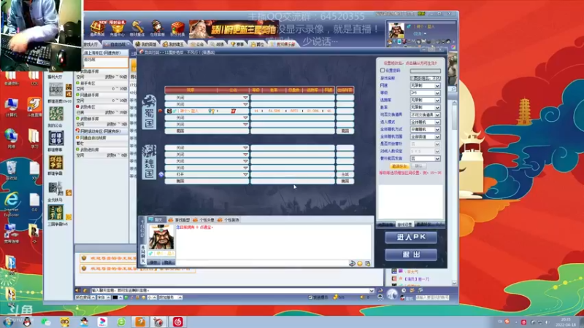This screenshot has width=584, height=328.
Task: Expand the lobby chat input history dropdown
Action: (372, 290)
